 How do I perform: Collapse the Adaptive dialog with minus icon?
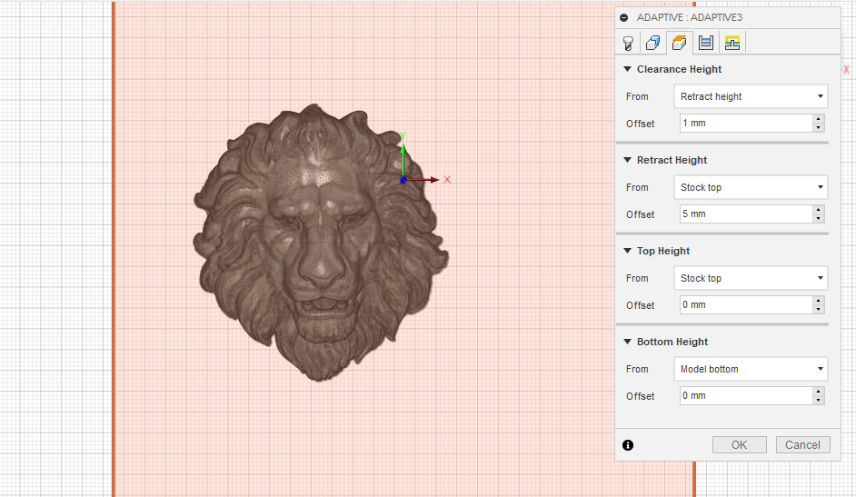pos(623,17)
